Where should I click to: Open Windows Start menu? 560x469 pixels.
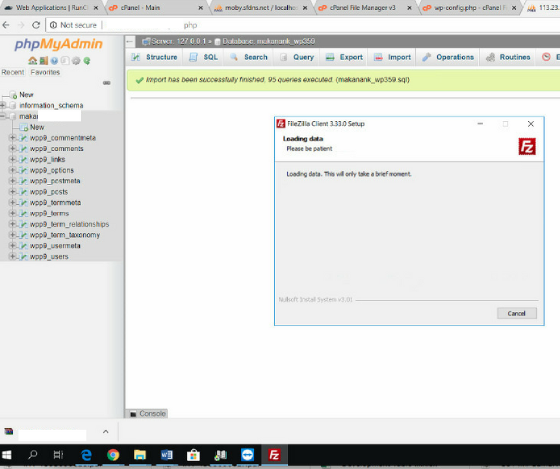(7, 455)
